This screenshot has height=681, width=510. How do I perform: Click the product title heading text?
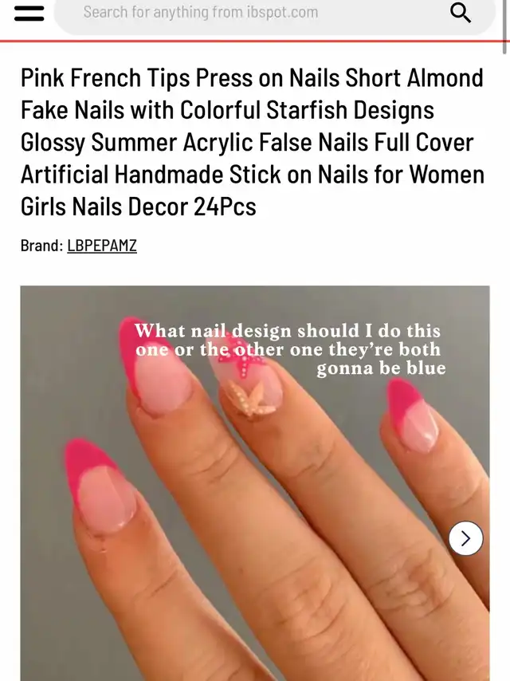(252, 142)
